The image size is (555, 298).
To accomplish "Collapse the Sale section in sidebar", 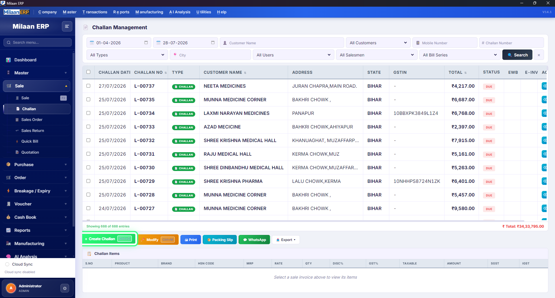I will tap(36, 86).
